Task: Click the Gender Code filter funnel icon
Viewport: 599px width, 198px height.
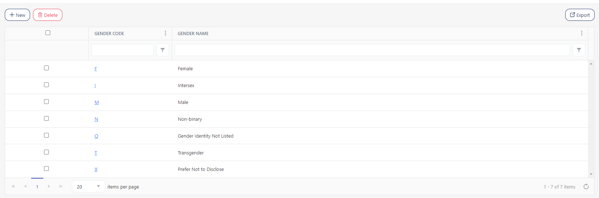Action: coord(162,50)
